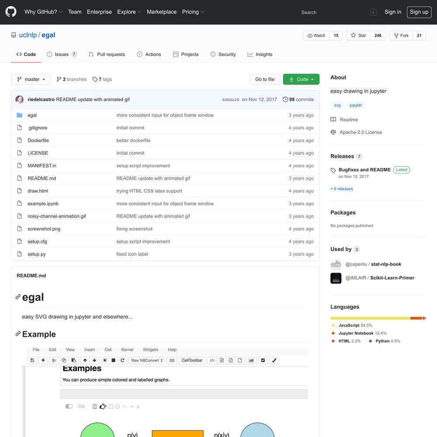437x437 pixels.
Task: Click commit hash 4d8da20
Action: [x=230, y=100]
